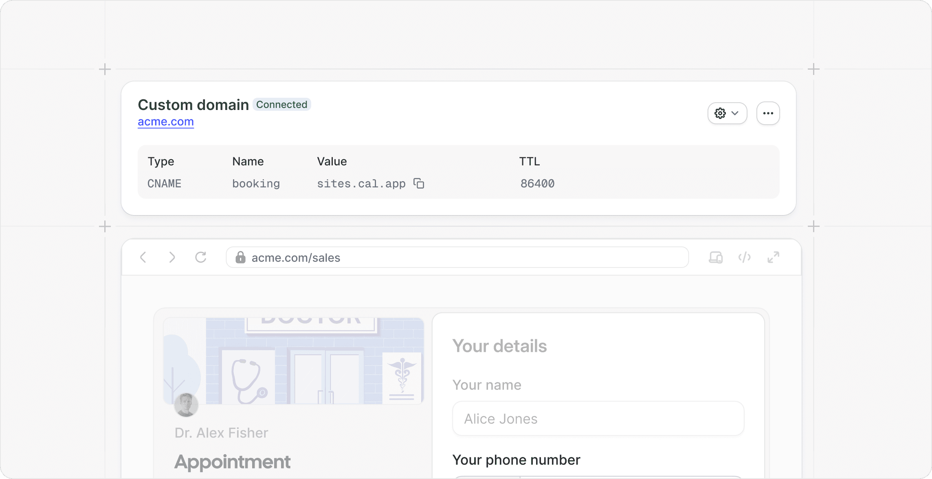Reload the preview page

click(x=201, y=257)
